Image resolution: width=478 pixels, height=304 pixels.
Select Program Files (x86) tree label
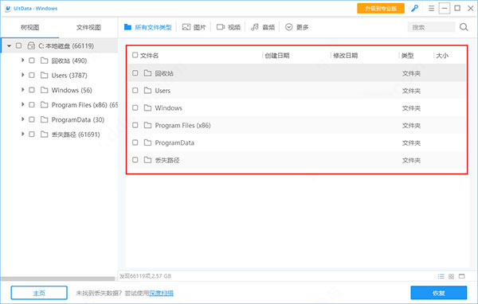pos(84,105)
